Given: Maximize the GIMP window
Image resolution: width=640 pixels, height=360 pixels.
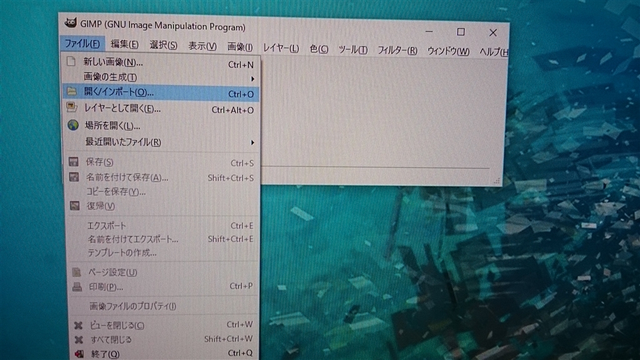Looking at the screenshot, I should click(x=461, y=32).
